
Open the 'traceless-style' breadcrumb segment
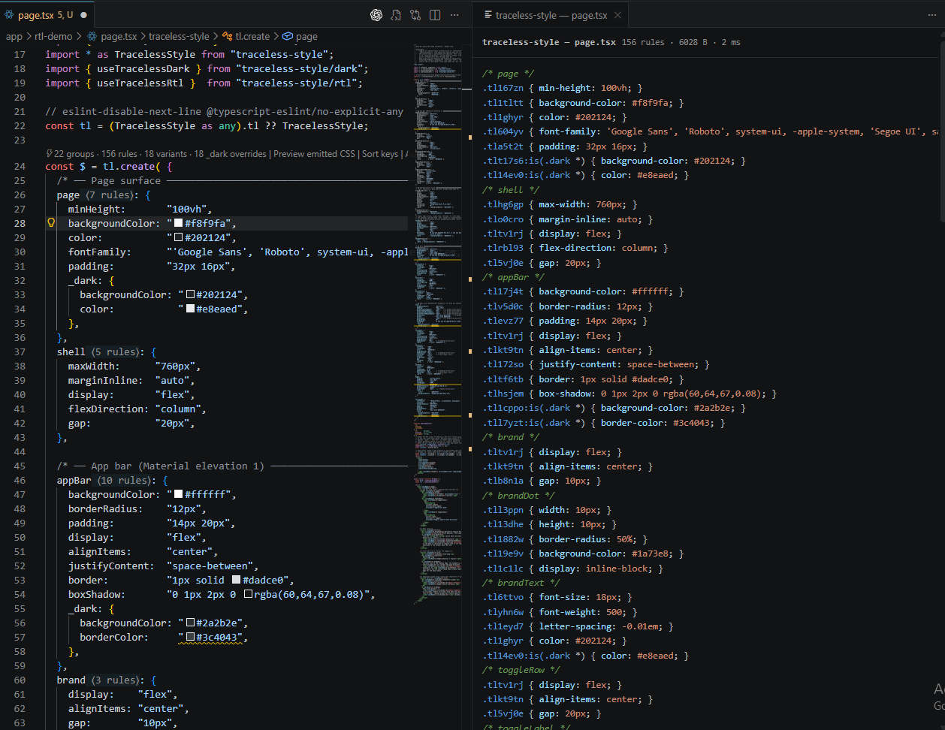[x=179, y=36]
